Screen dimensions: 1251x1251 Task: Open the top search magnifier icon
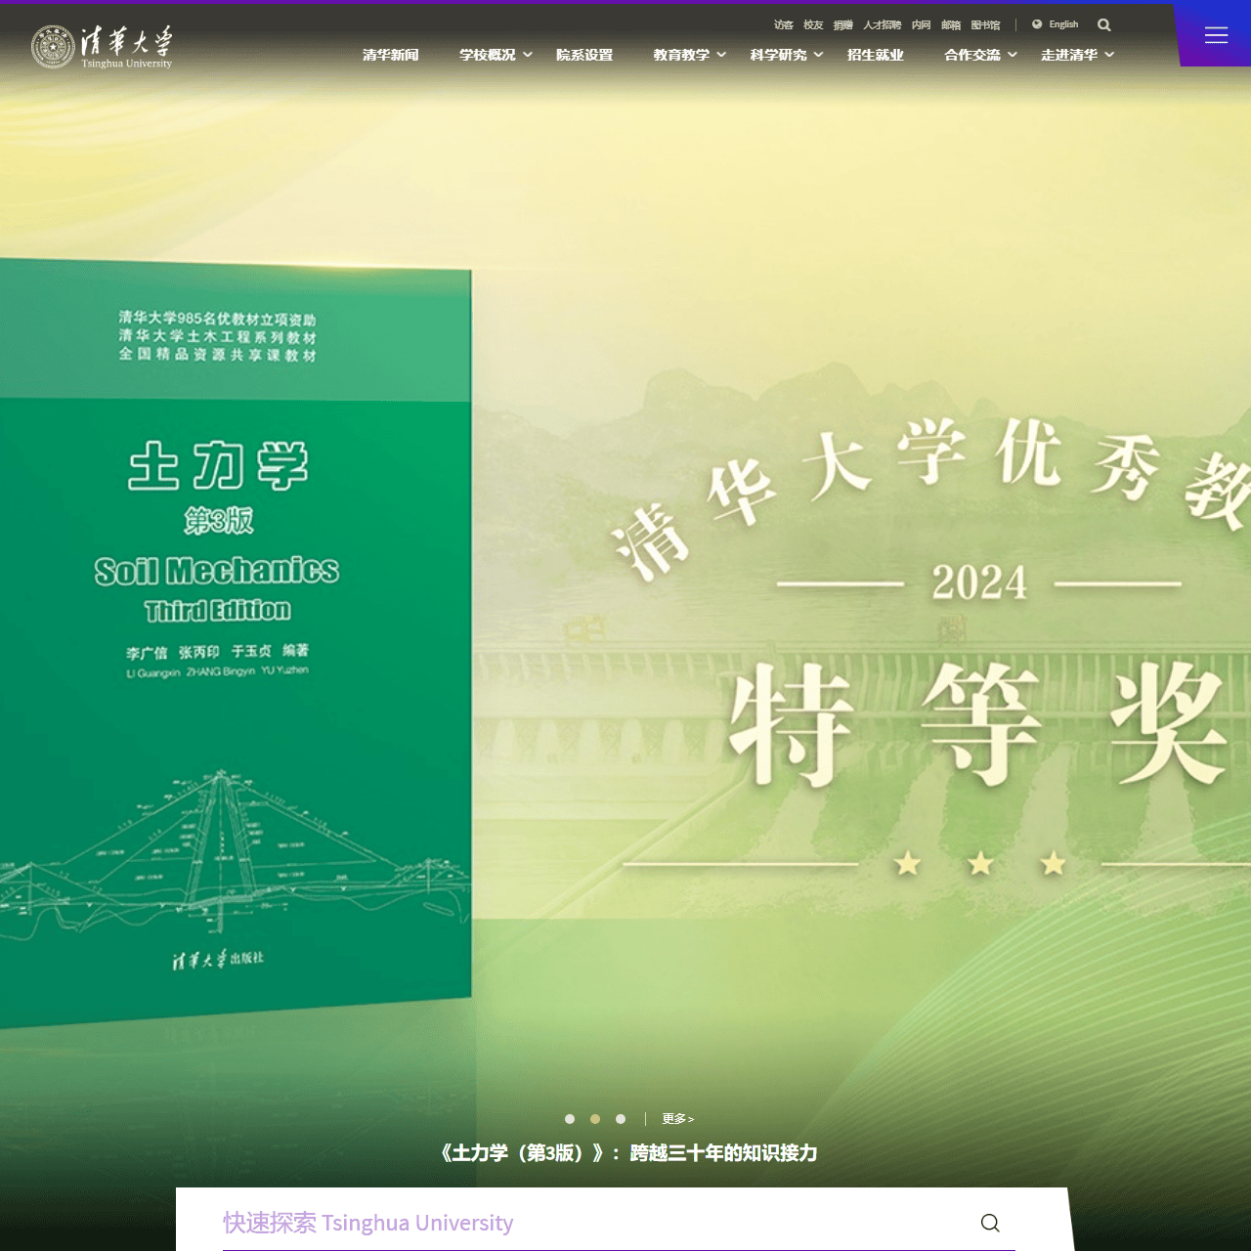(x=1104, y=25)
